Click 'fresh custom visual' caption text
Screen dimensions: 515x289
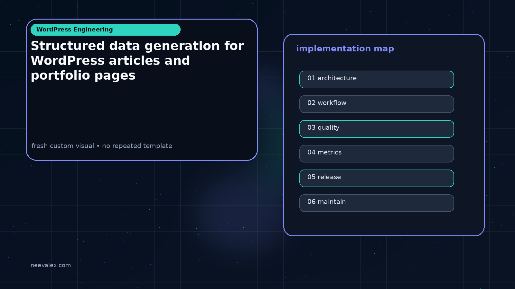pos(63,146)
